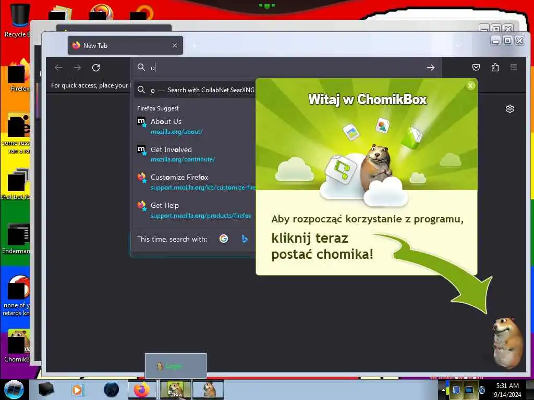This screenshot has width=534, height=400.
Task: Open the Customize Firefox suggestion
Action: click(195, 182)
